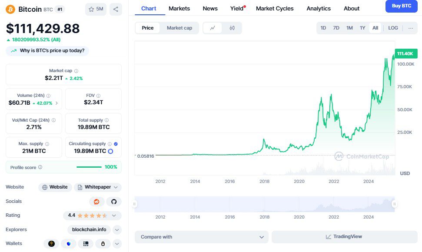Open the Compare with dropdown

(201, 237)
